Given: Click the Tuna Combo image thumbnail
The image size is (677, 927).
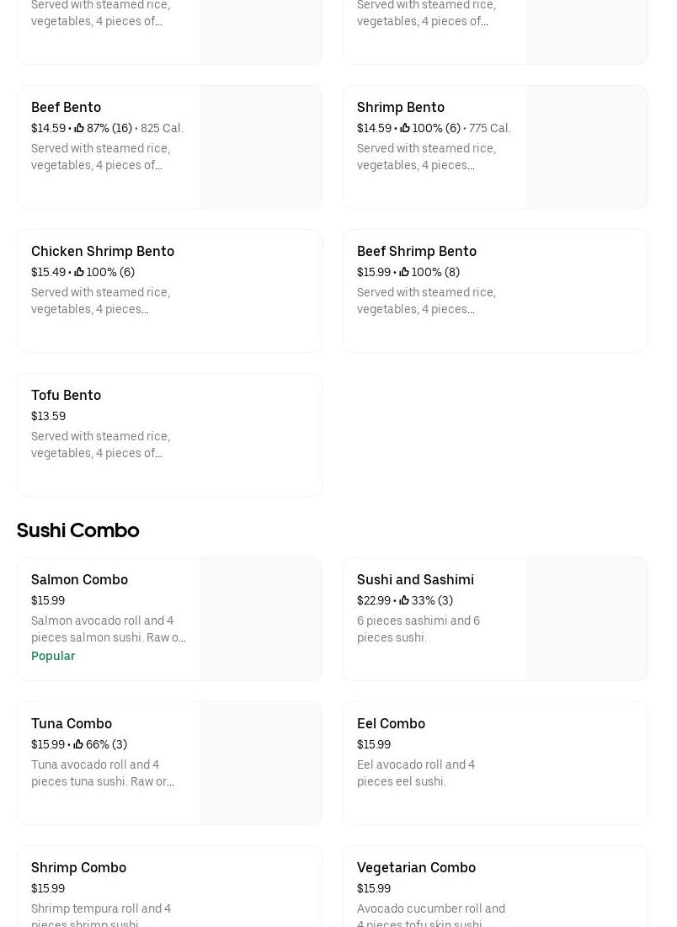Looking at the screenshot, I should pos(260,763).
